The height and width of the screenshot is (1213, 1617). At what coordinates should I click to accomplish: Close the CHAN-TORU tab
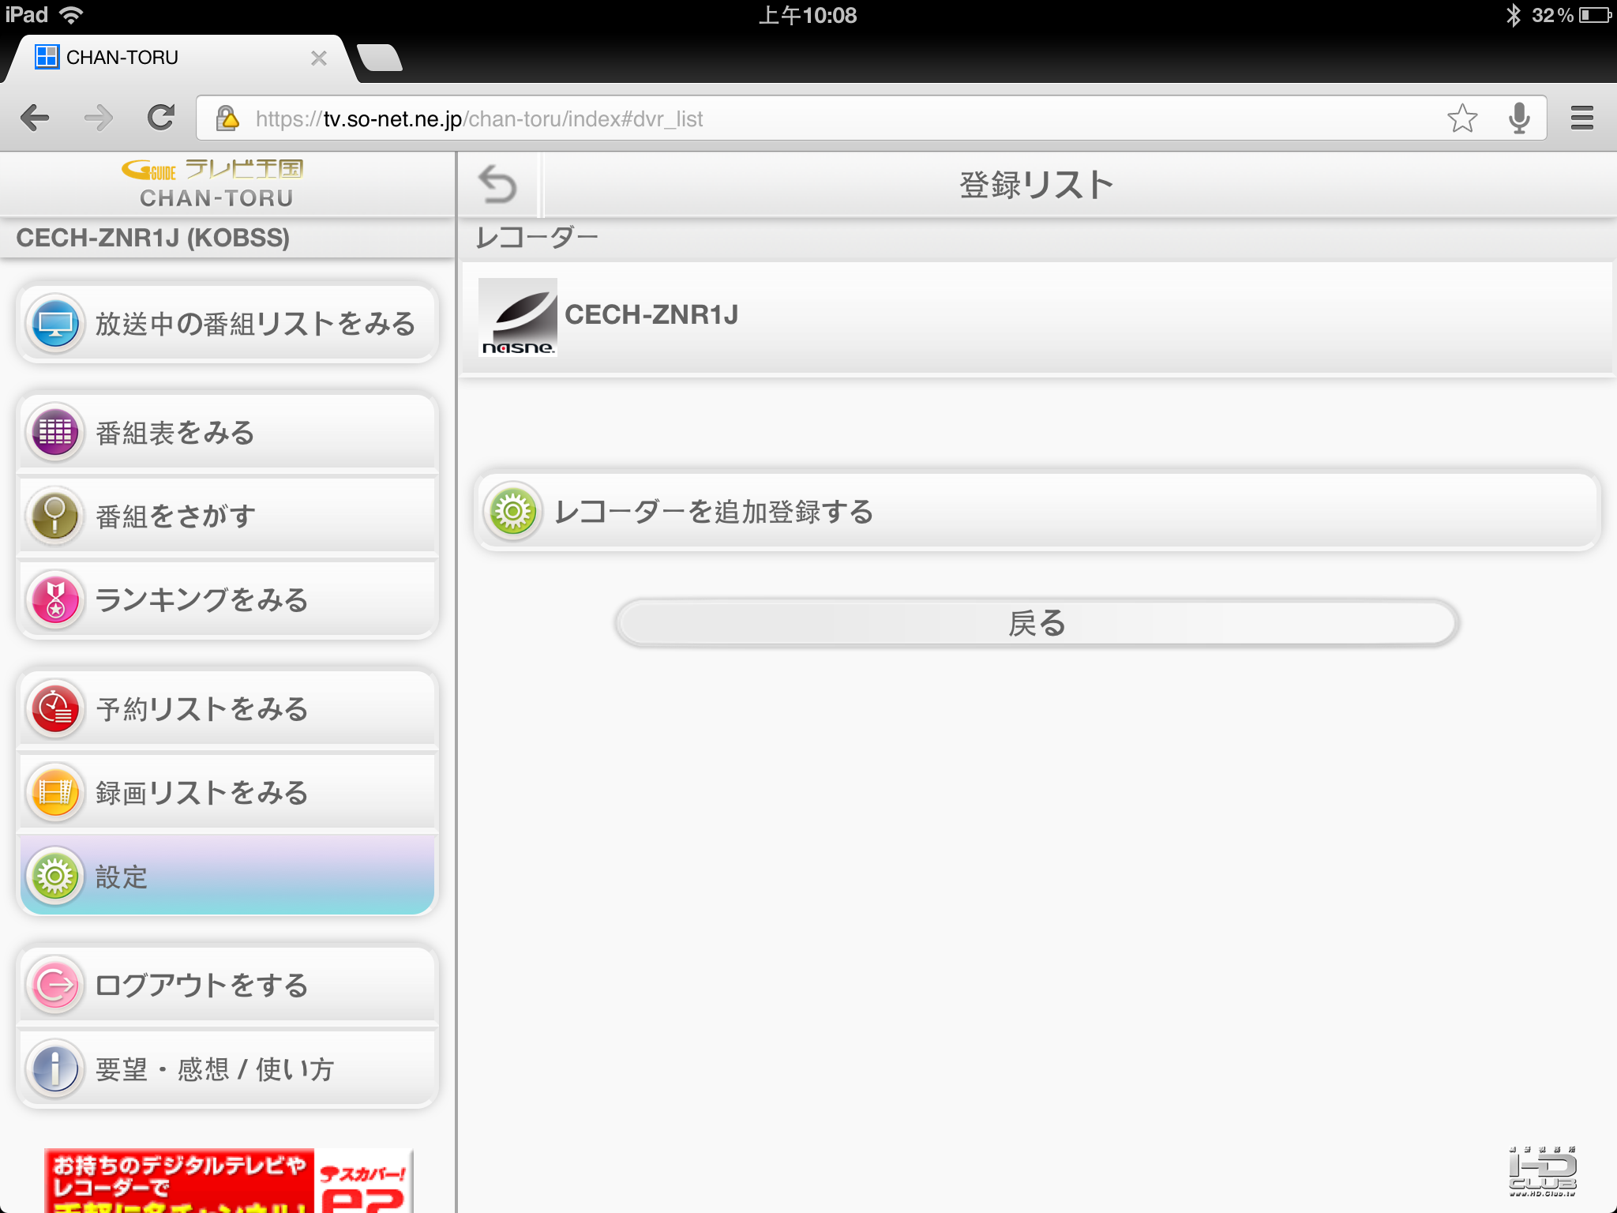(319, 58)
